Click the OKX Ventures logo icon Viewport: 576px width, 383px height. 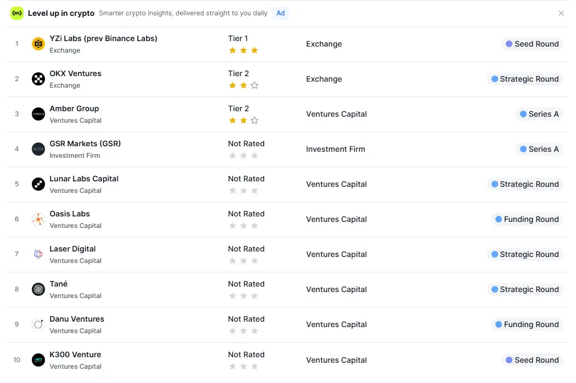38,79
